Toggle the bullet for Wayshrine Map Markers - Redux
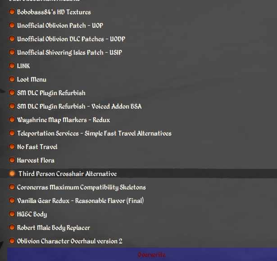The width and height of the screenshot is (277, 261). (x=12, y=119)
